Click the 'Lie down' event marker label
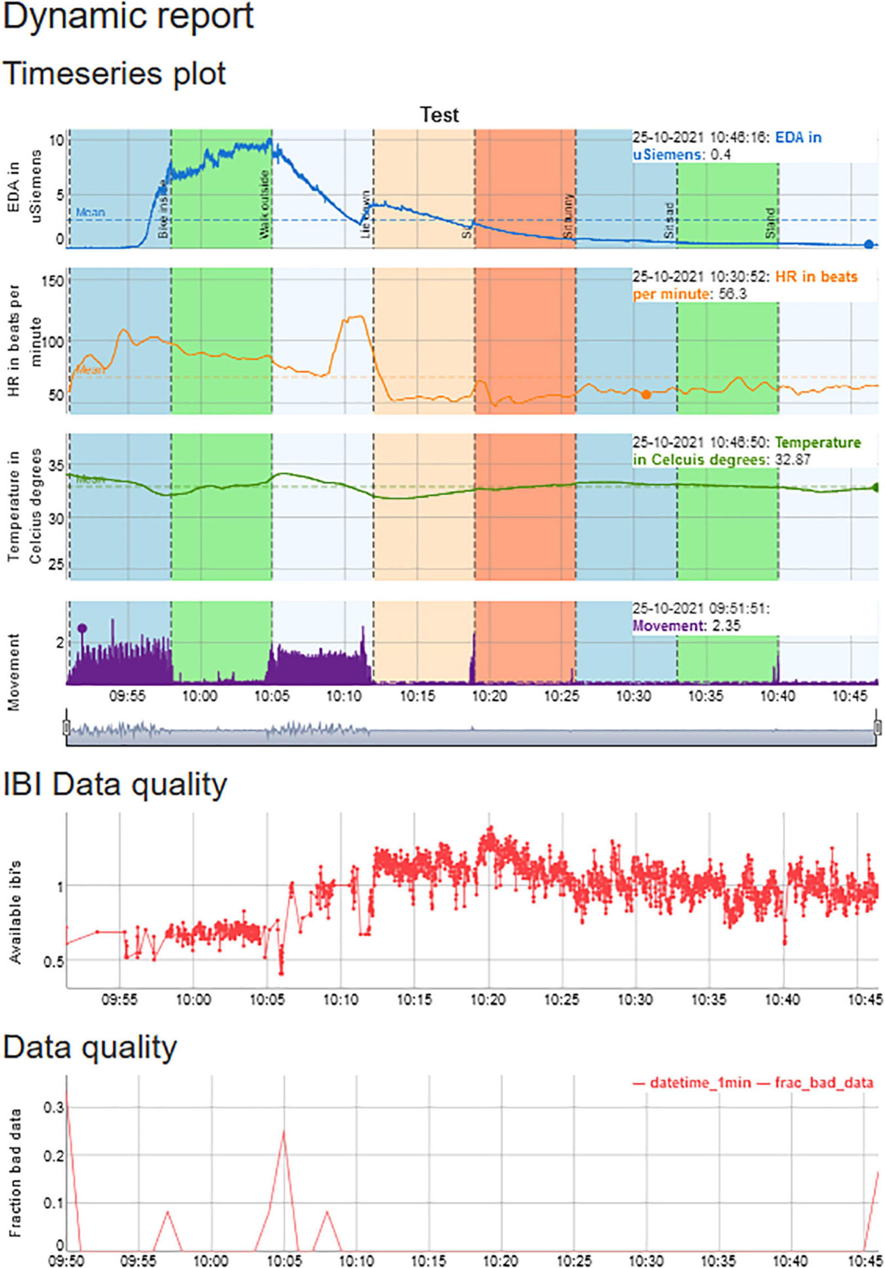This screenshot has height=1268, width=885. pyautogui.click(x=366, y=215)
